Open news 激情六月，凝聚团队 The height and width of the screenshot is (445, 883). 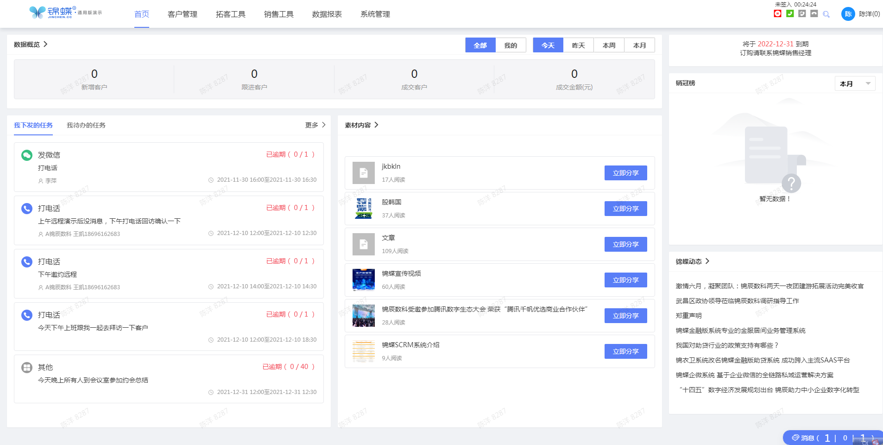click(x=769, y=286)
